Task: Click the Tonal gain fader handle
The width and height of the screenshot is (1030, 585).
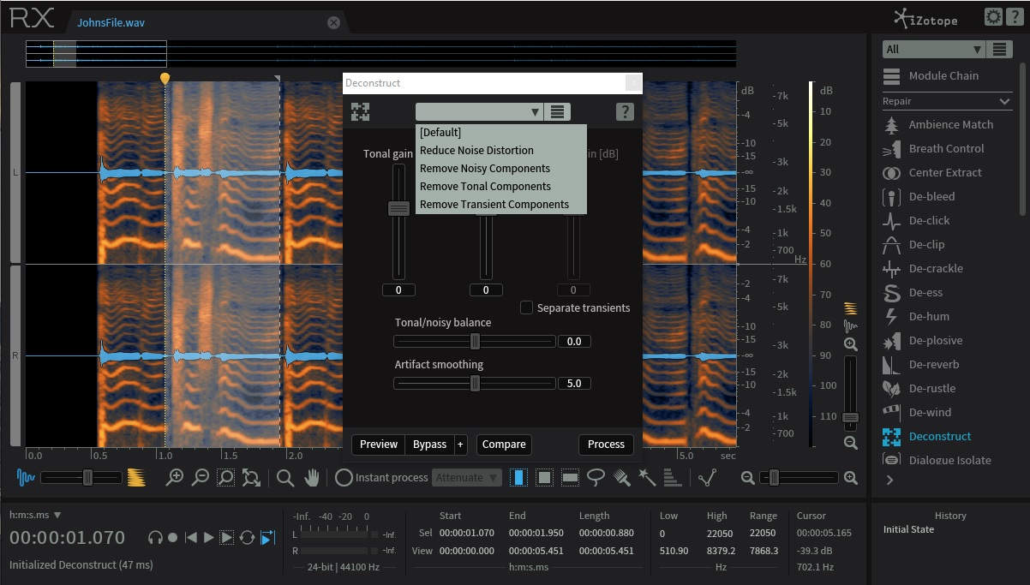Action: coord(398,207)
